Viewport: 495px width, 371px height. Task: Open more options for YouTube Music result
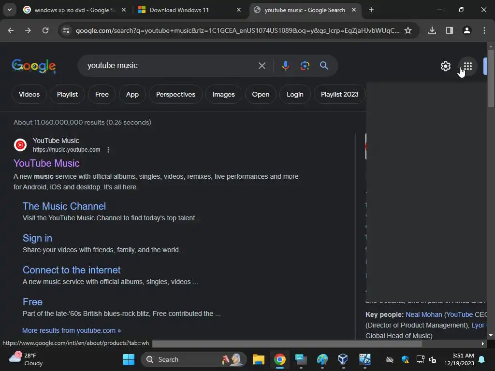108,150
